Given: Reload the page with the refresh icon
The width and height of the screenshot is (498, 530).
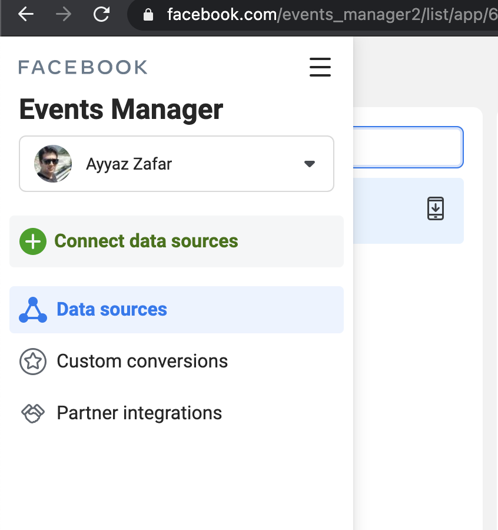Looking at the screenshot, I should coord(102,15).
